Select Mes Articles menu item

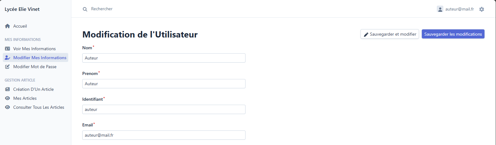tap(25, 98)
